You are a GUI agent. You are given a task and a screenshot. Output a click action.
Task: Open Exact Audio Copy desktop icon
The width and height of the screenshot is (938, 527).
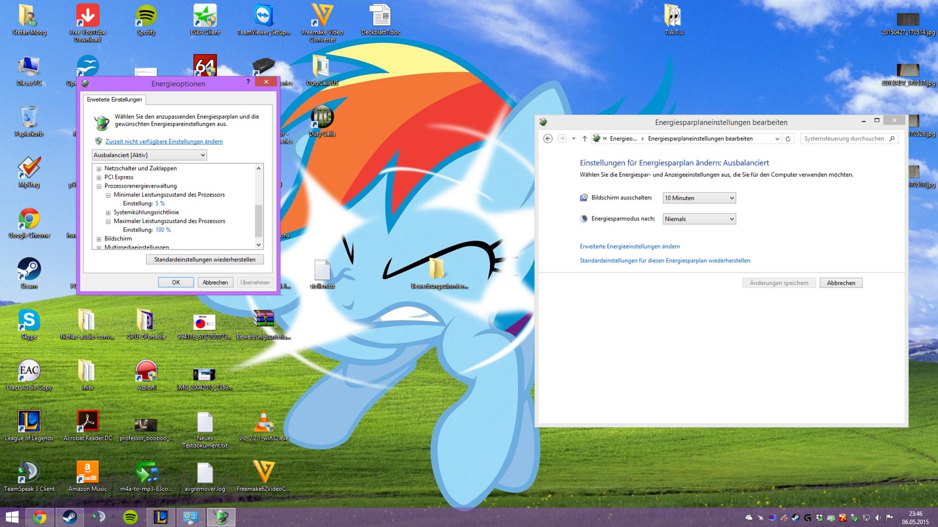tap(29, 376)
